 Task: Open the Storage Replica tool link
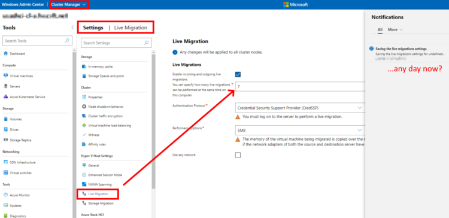point(20,140)
